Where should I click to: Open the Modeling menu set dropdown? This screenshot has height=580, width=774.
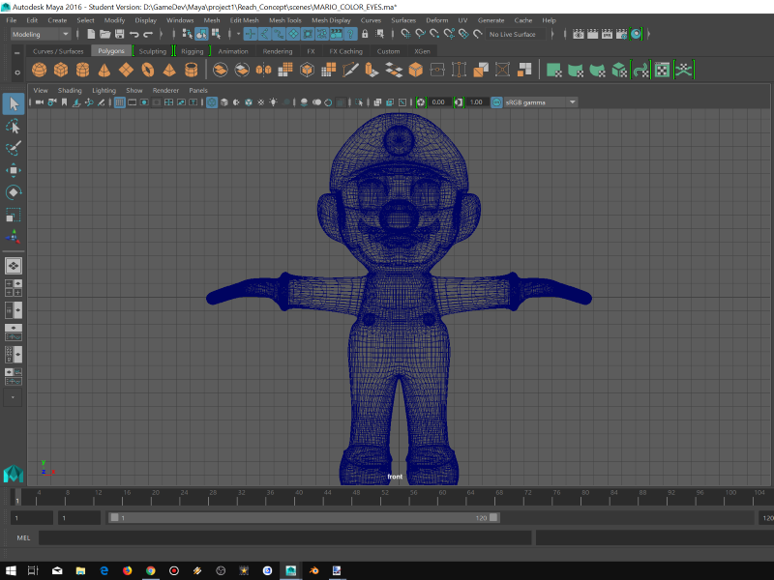click(39, 34)
